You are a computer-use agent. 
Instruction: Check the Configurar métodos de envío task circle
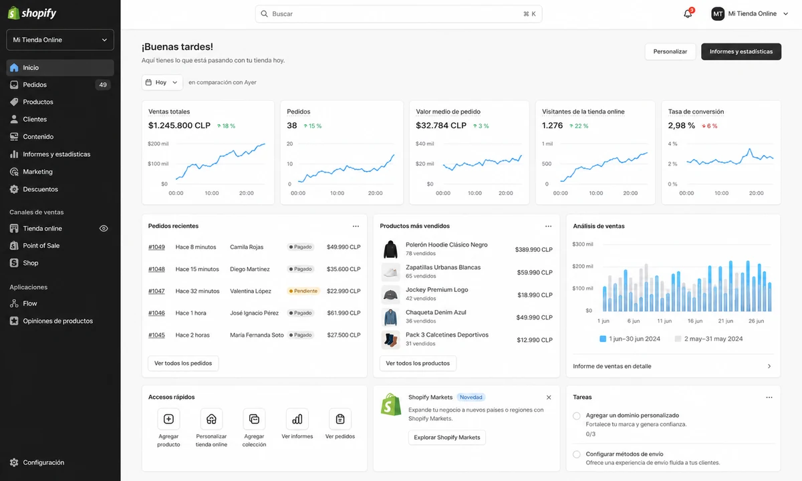tap(577, 454)
